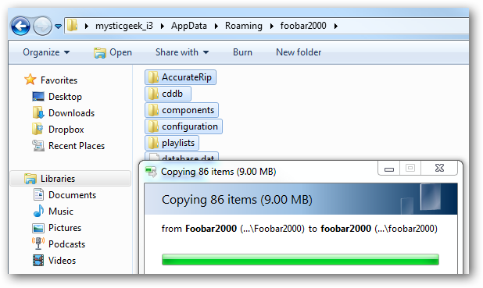
Task: Select the components folder
Action: [x=181, y=110]
